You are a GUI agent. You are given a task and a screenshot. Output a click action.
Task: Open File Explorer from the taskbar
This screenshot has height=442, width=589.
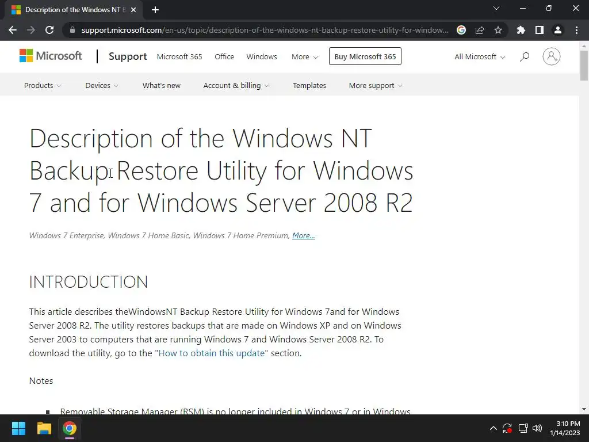pyautogui.click(x=44, y=428)
